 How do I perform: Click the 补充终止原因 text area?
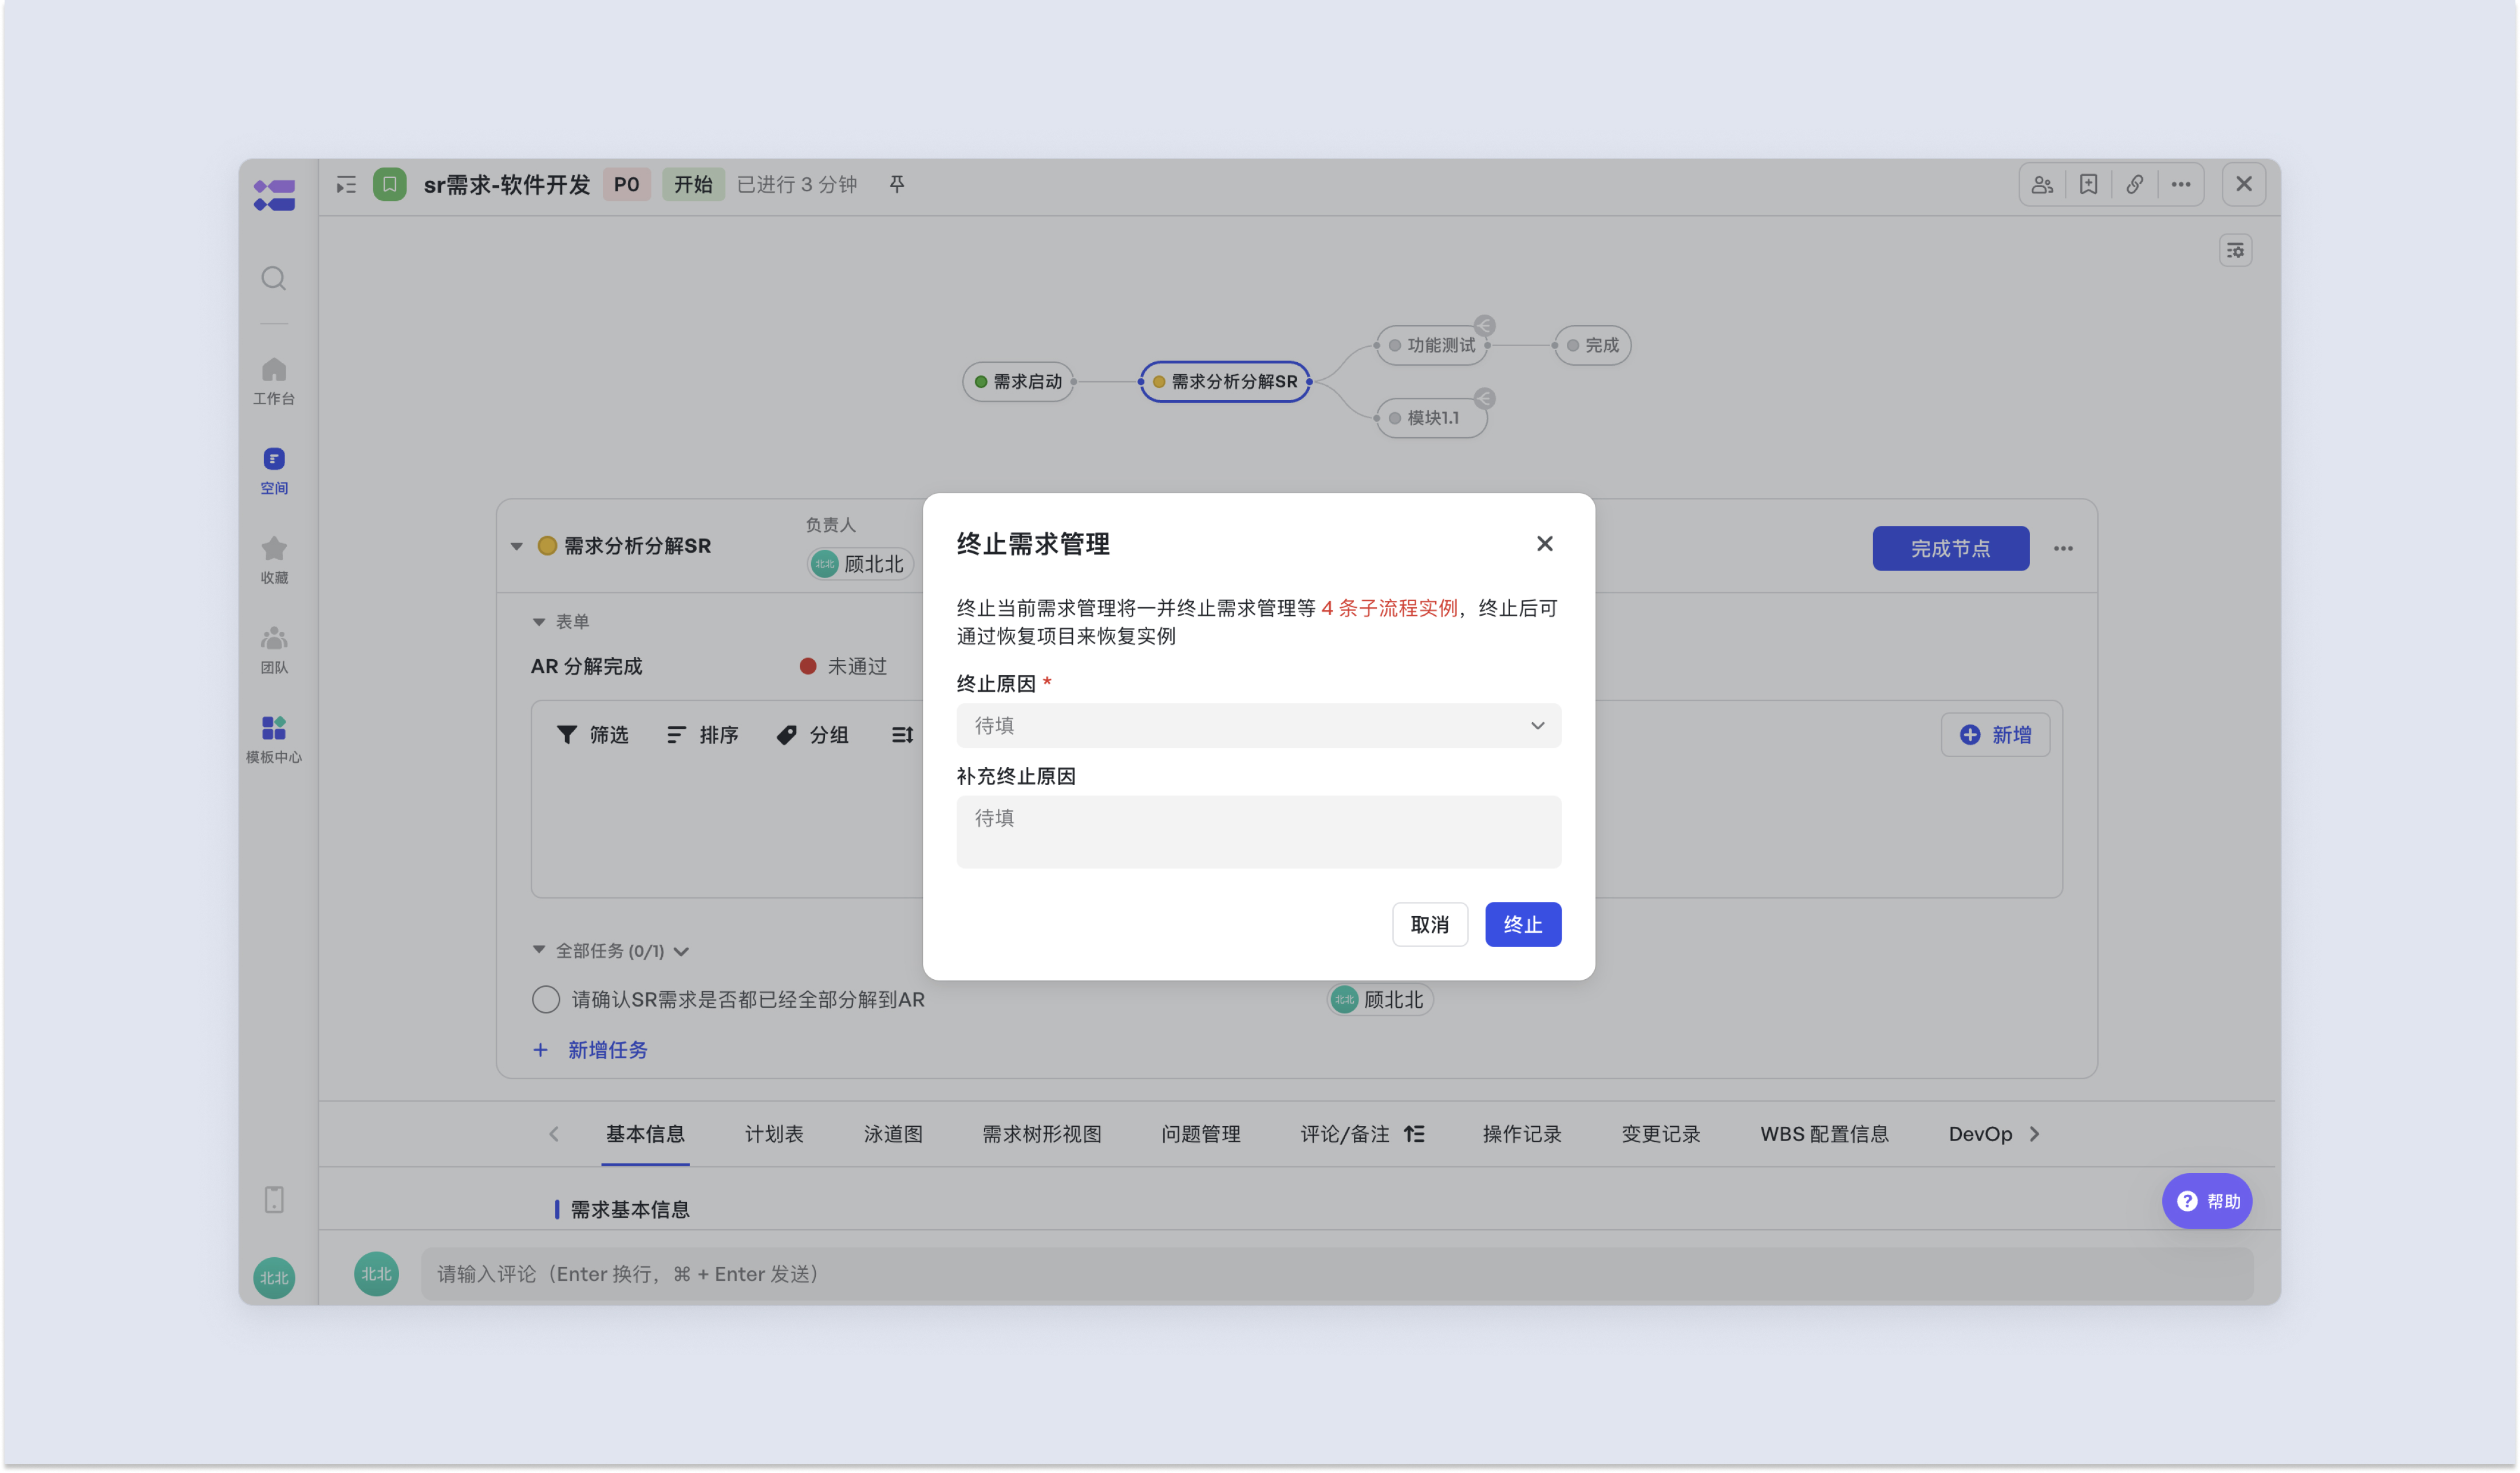(x=1258, y=831)
